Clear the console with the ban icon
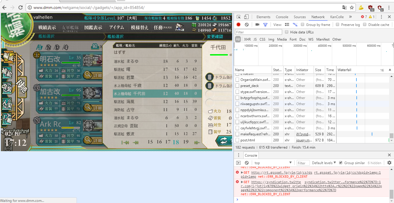 pyautogui.click(x=247, y=163)
